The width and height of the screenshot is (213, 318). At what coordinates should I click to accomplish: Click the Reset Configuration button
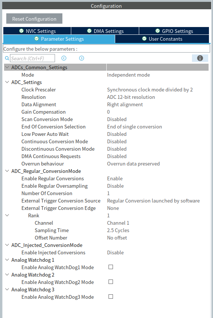coord(34,19)
